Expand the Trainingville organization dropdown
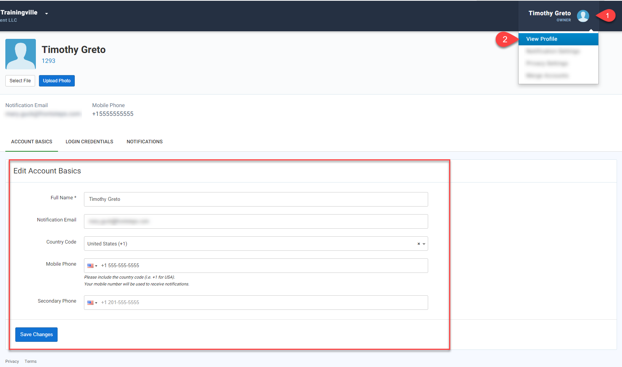 click(47, 14)
